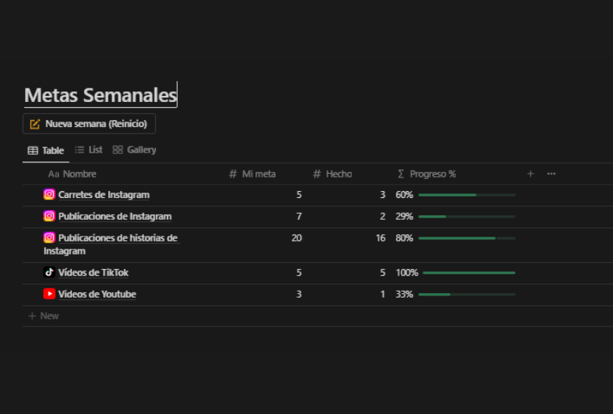Open the Mi meta column header menu

tap(253, 175)
